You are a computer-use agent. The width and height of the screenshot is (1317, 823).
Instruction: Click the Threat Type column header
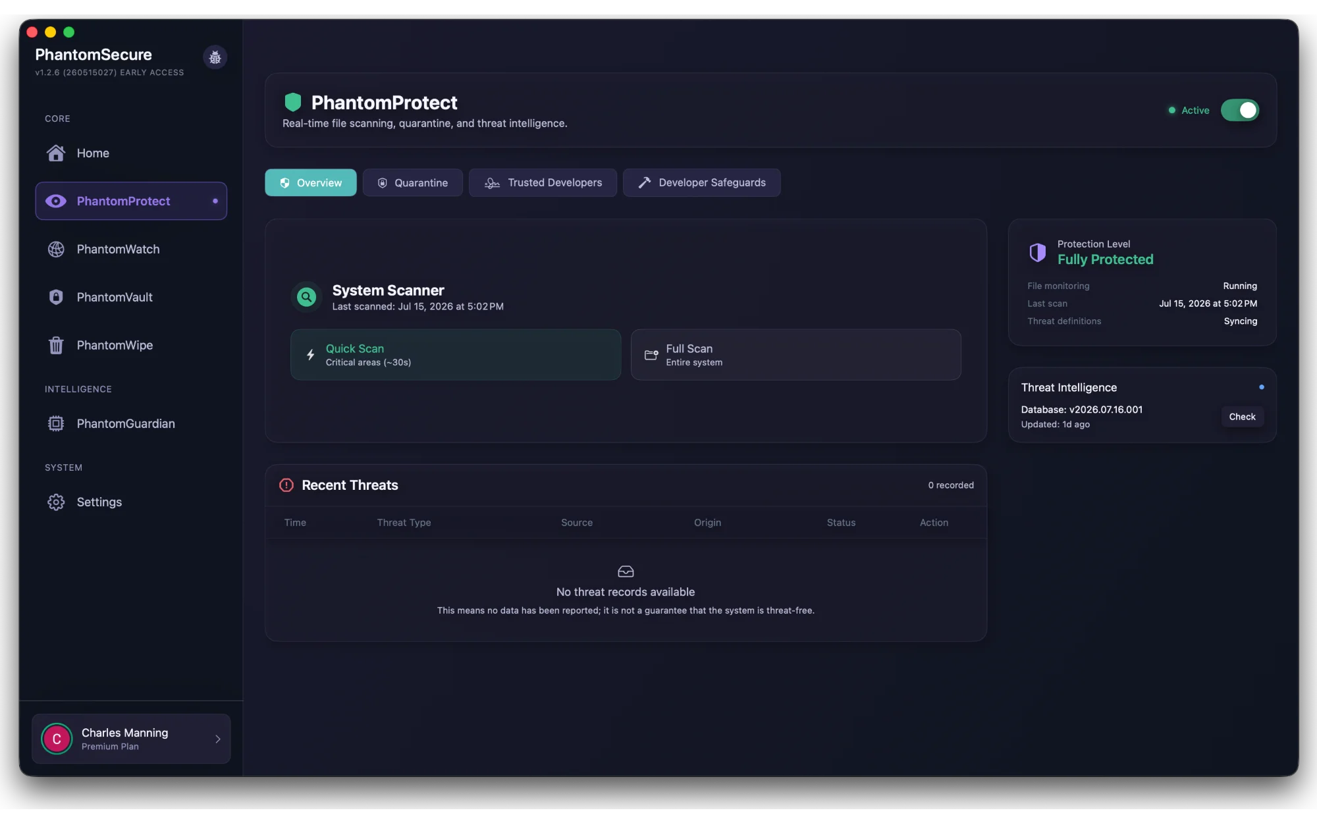coord(404,523)
